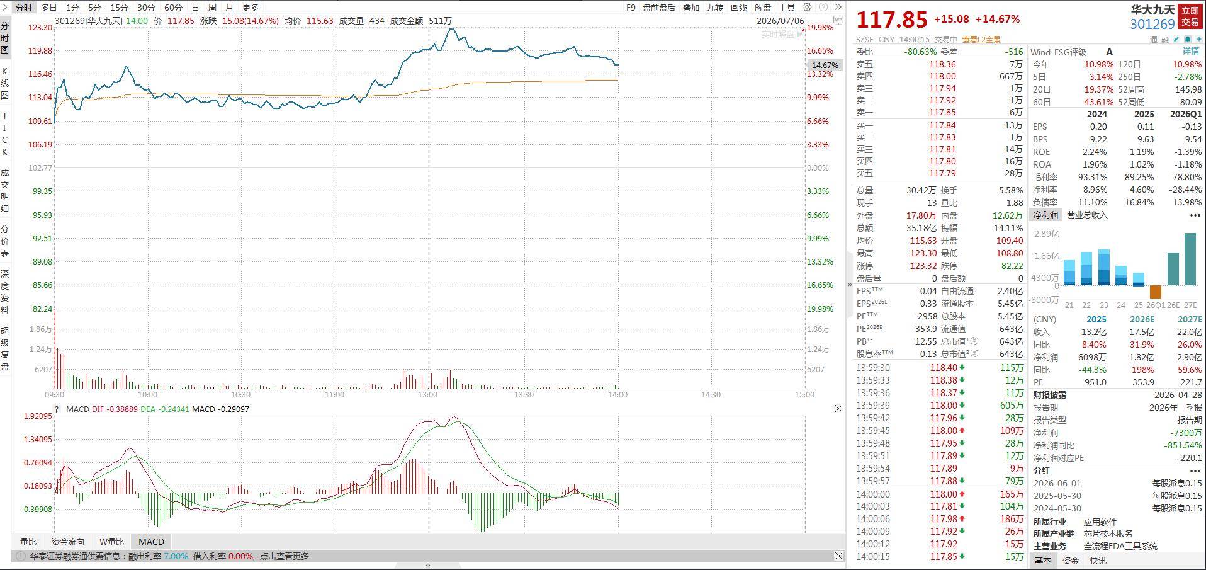The width and height of the screenshot is (1206, 570).
Task: Open the 更多 period dropdown
Action: click(251, 8)
